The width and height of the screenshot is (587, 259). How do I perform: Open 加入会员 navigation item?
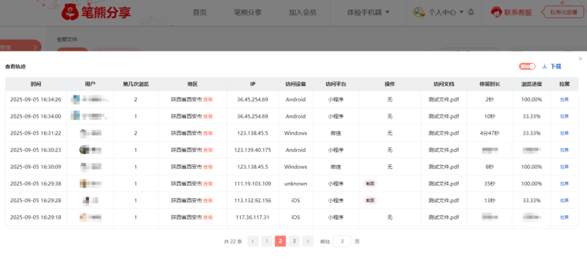tap(303, 13)
